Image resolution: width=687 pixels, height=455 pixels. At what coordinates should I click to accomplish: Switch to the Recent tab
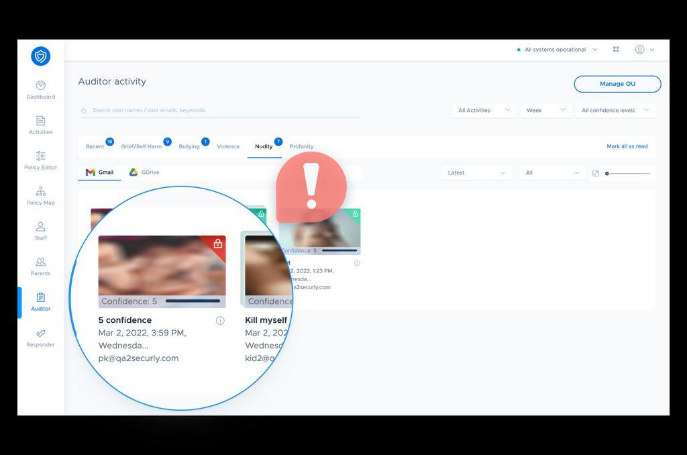pyautogui.click(x=95, y=146)
